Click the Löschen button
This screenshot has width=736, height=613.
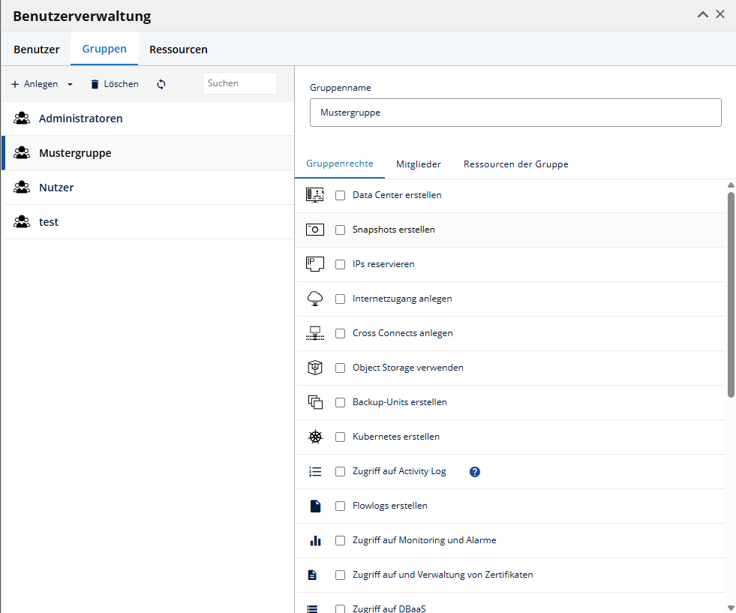click(x=115, y=85)
